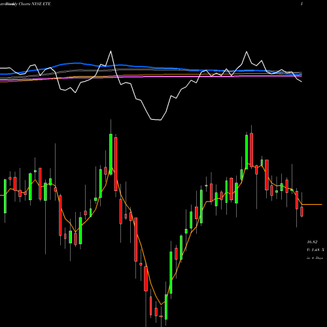Click the tallest green candlestick at the first price peak
327x327 pixels.
[111, 154]
